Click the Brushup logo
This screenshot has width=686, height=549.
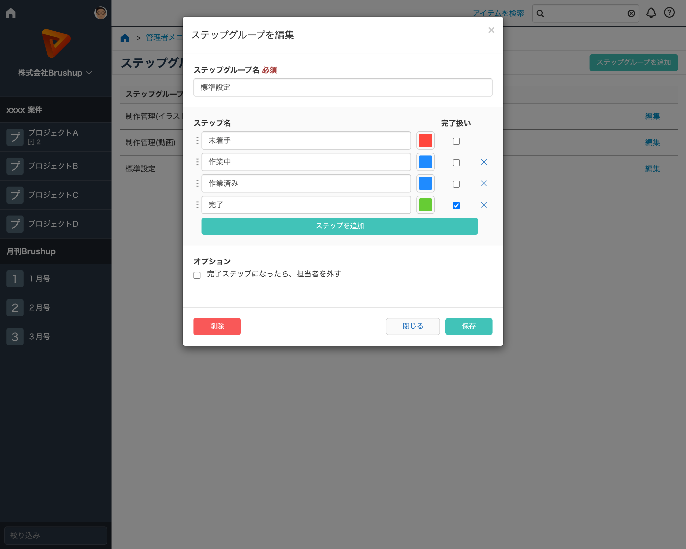tap(56, 43)
